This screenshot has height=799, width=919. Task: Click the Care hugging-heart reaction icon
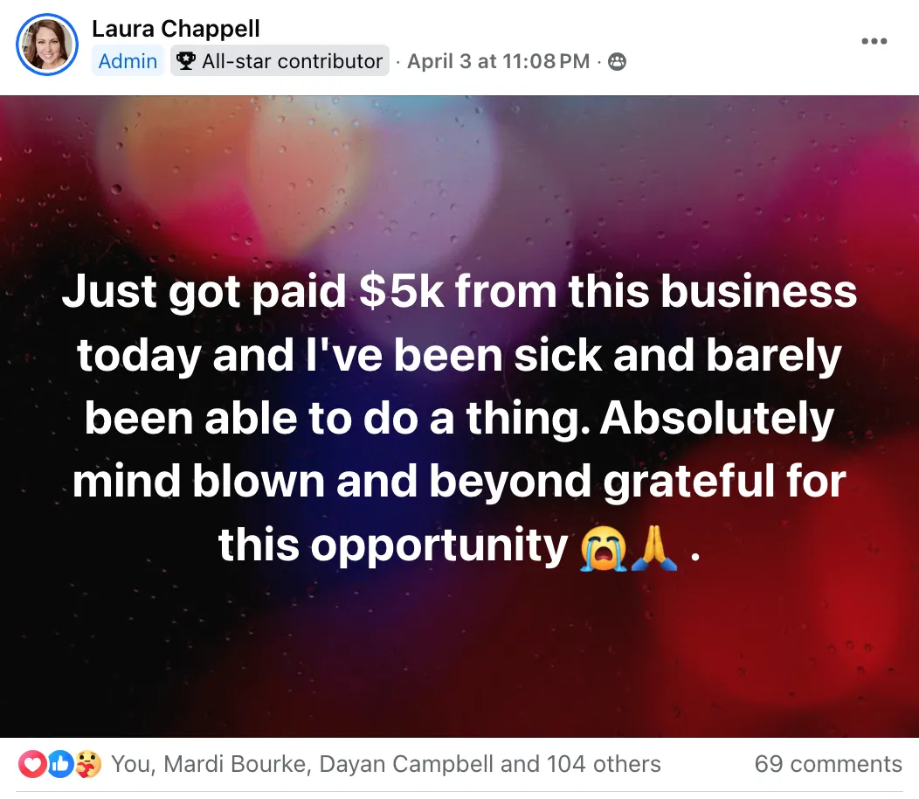point(88,764)
